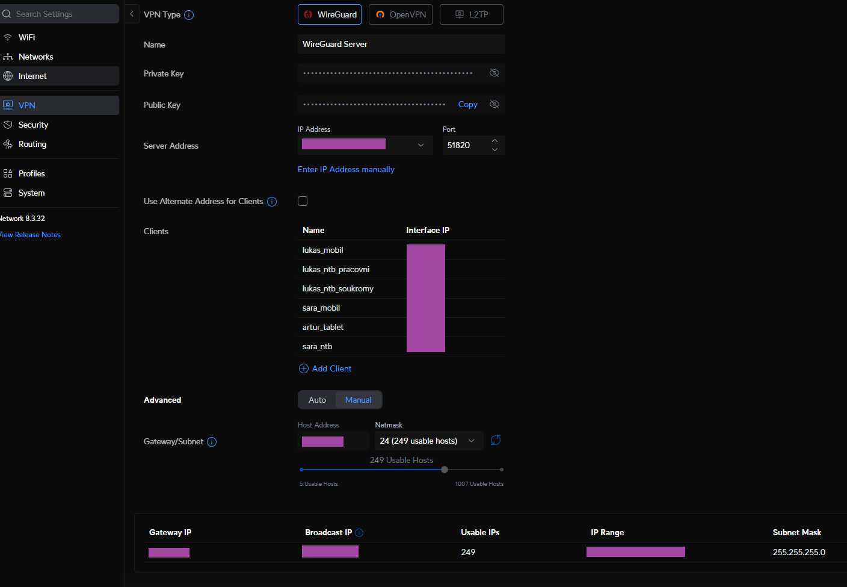Reveal the Public Key with eye icon
The width and height of the screenshot is (847, 587).
(x=494, y=104)
